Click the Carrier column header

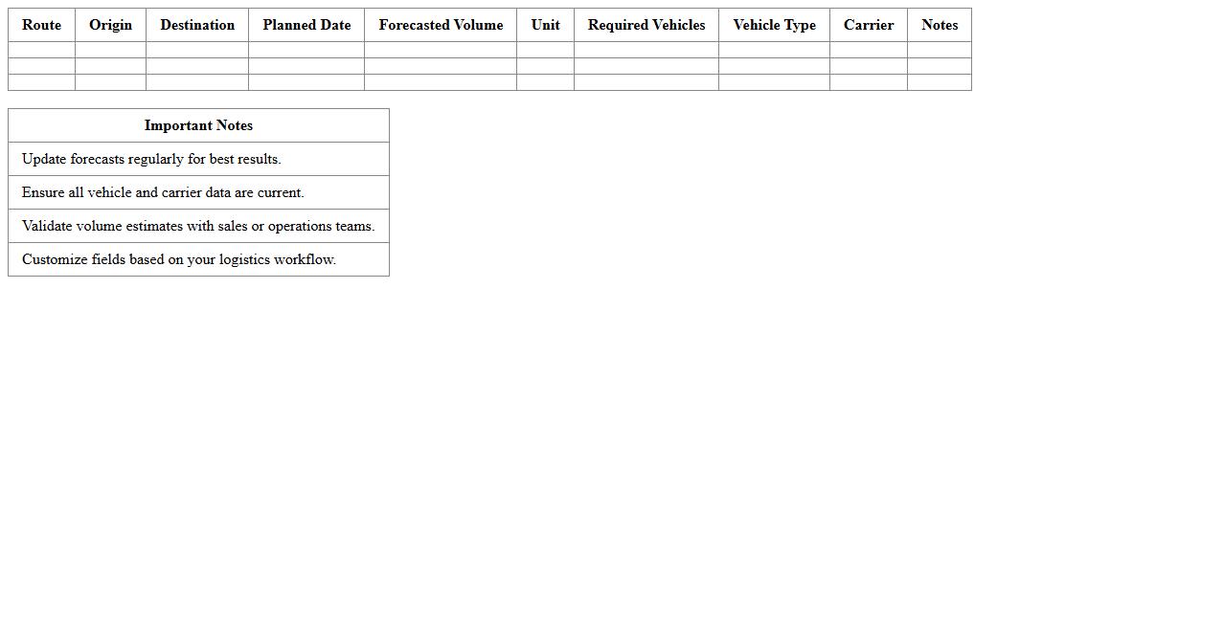[869, 25]
